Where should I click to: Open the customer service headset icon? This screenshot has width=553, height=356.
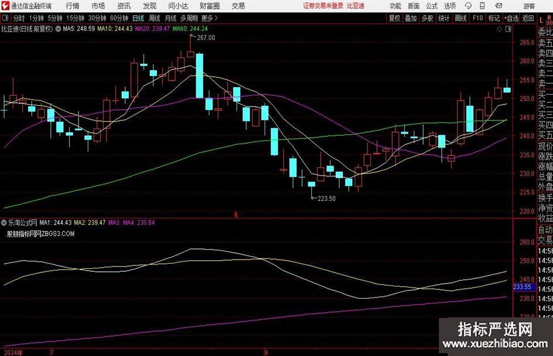pyautogui.click(x=468, y=6)
